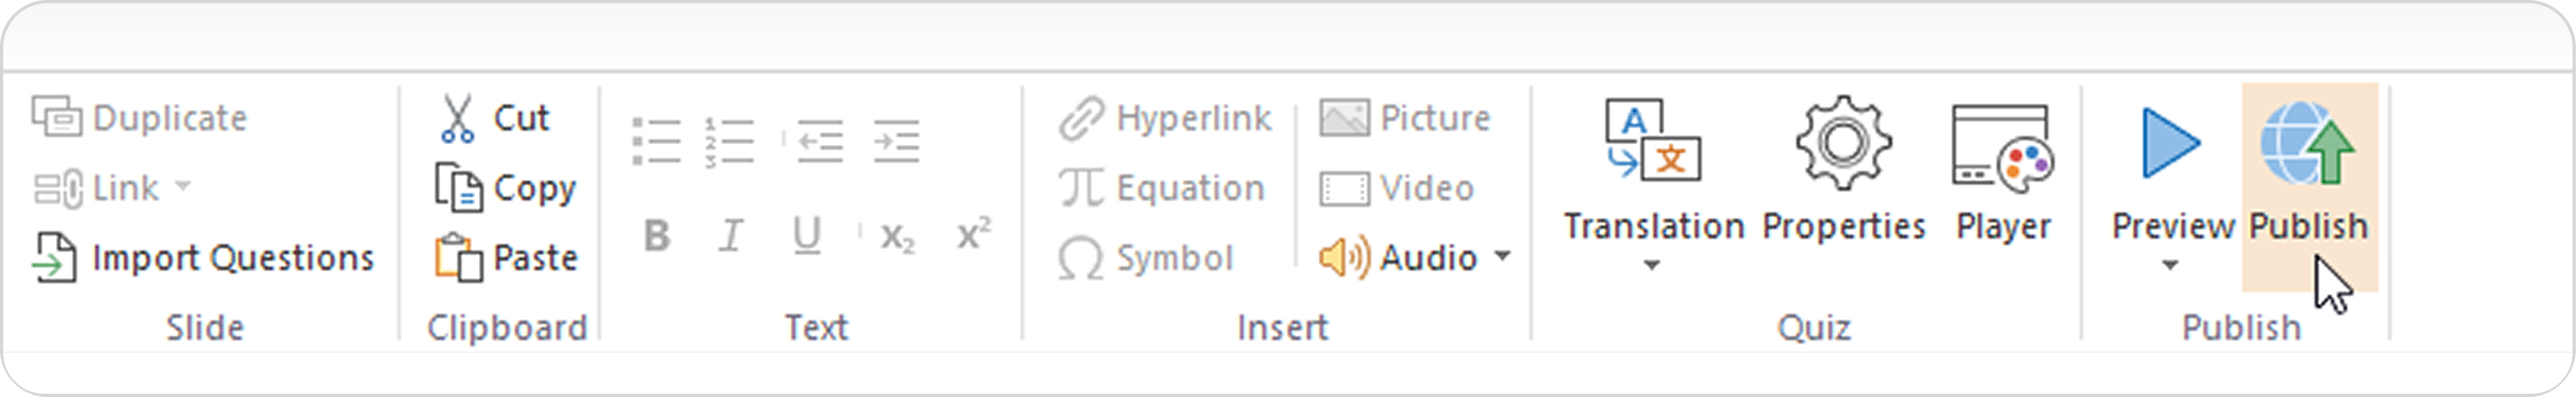
Task: Apply bulleted list formatting
Action: [656, 140]
